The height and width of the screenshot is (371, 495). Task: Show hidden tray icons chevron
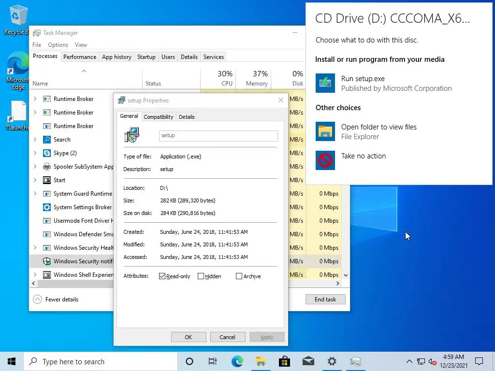point(409,361)
